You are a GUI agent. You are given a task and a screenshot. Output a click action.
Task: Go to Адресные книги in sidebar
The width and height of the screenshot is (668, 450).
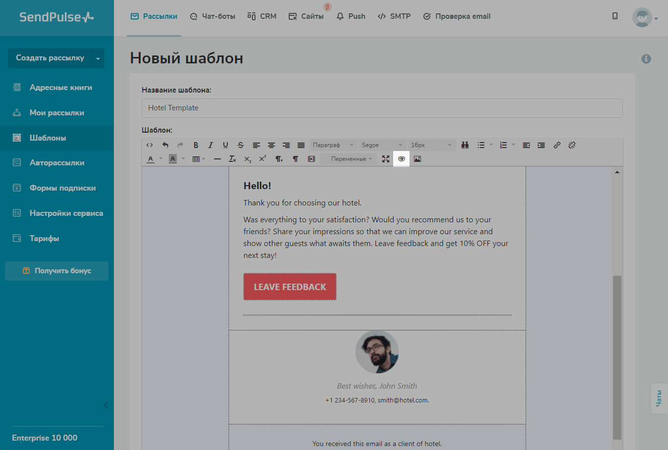tap(60, 88)
